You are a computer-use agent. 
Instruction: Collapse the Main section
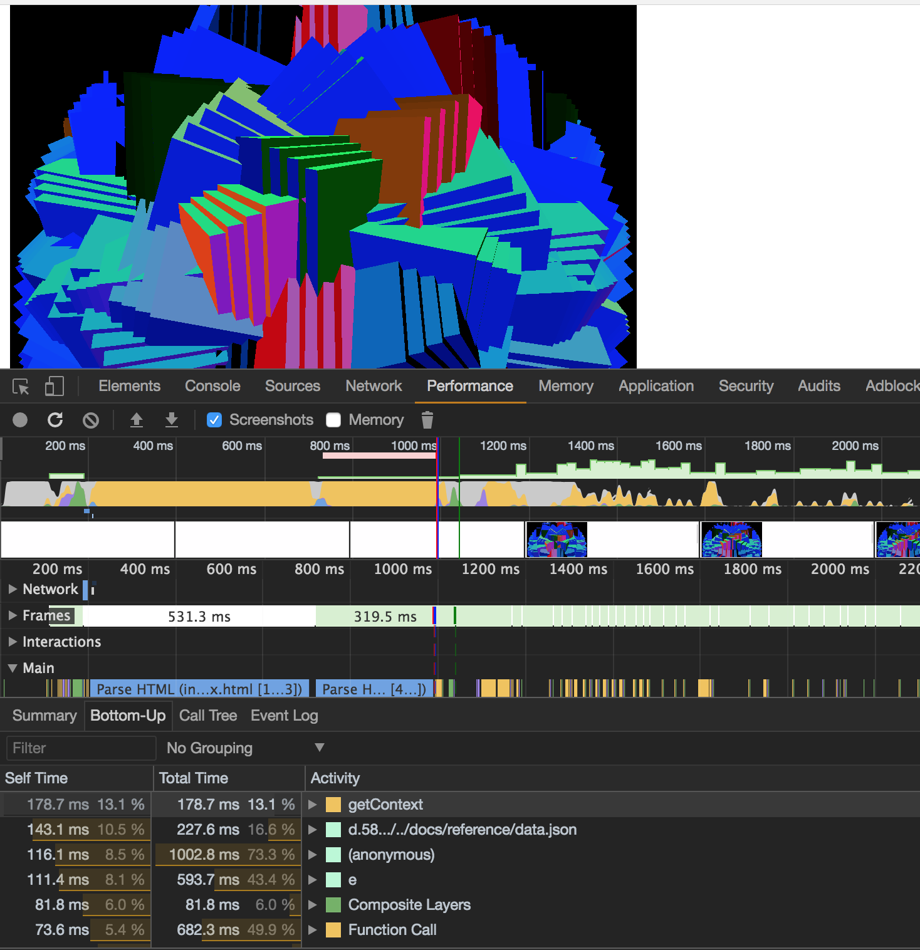(x=12, y=668)
